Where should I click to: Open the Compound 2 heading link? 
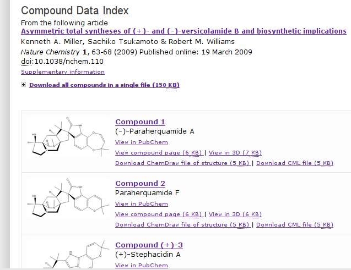click(x=140, y=184)
